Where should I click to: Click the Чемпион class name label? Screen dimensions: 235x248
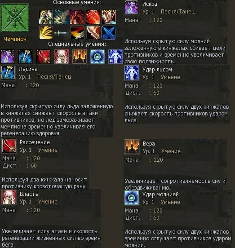point(15,39)
